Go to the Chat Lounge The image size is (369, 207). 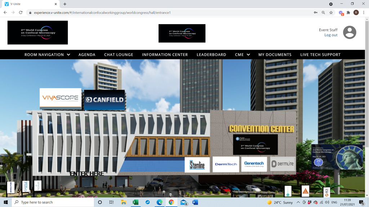coord(119,55)
